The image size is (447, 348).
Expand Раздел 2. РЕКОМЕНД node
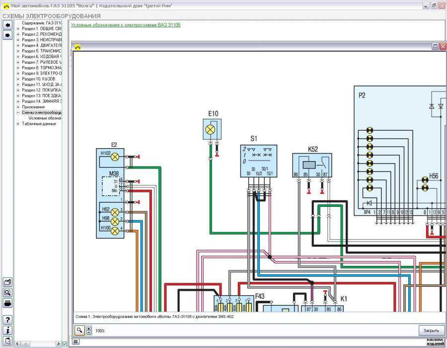coord(18,34)
